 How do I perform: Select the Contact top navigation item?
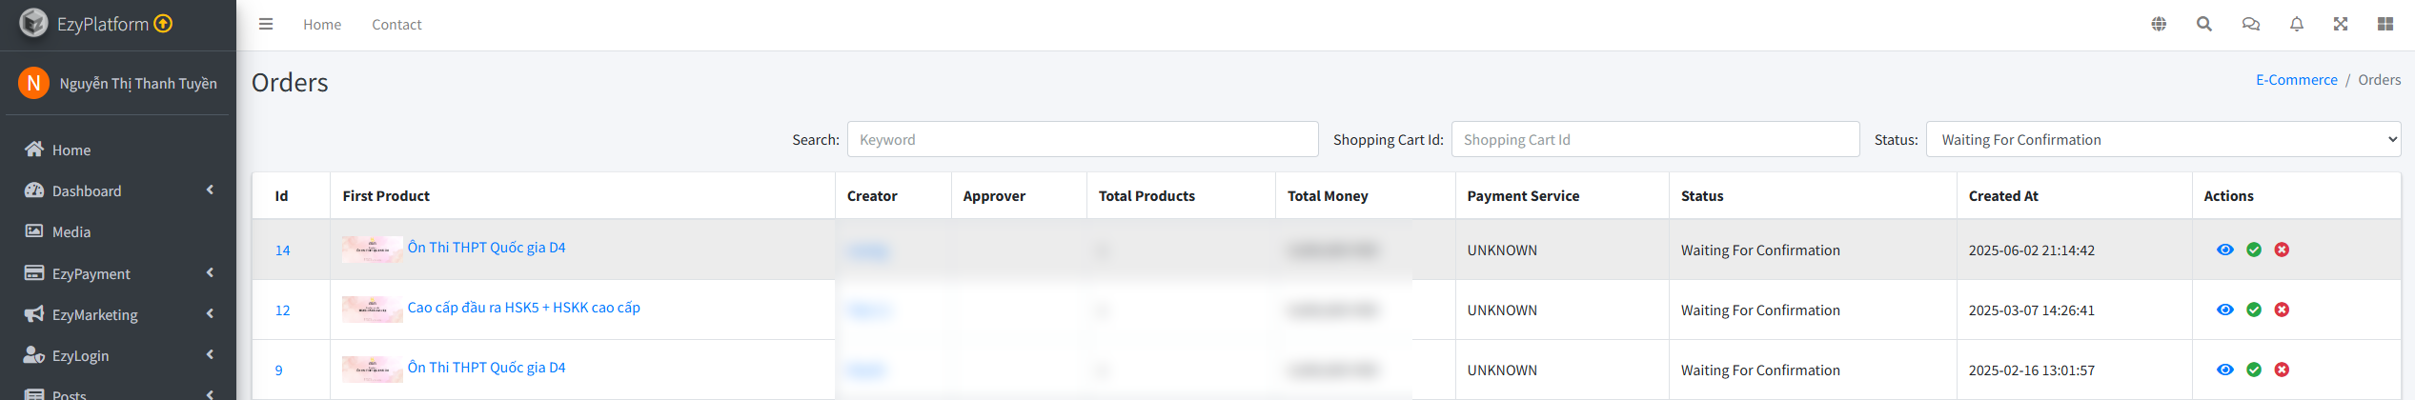[x=396, y=25]
